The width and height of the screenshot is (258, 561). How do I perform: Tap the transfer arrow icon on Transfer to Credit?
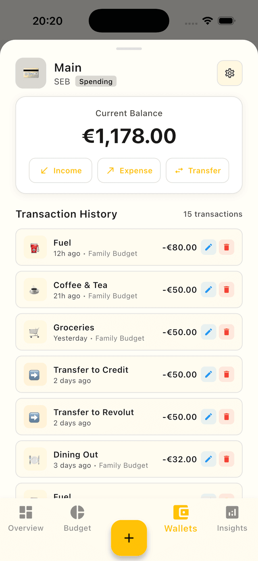pos(35,374)
